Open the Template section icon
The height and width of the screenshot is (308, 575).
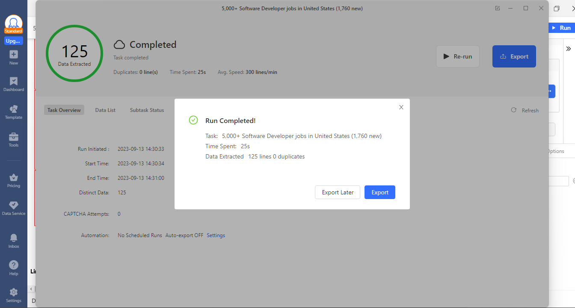[14, 109]
